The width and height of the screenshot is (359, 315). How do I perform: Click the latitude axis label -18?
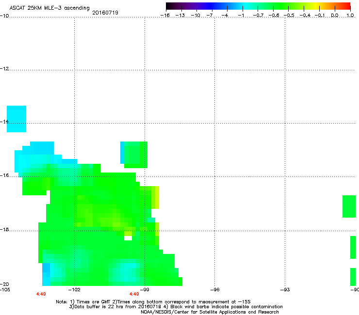pos(4,229)
